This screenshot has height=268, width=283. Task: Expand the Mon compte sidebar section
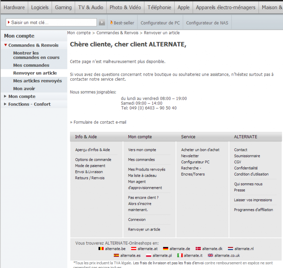coord(5,96)
